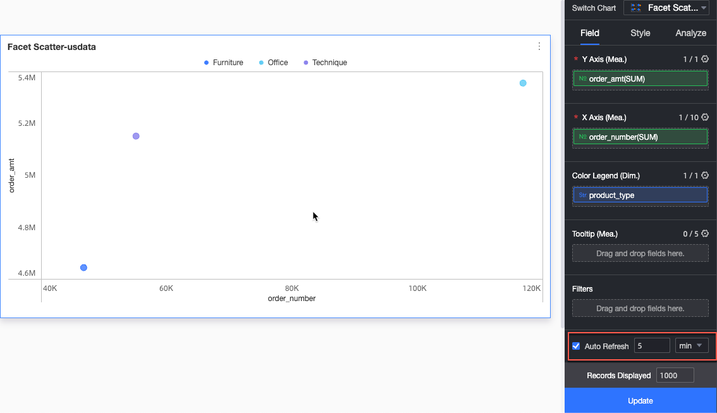Uncheck the Auto Refresh checkbox
717x413 pixels.
576,346
